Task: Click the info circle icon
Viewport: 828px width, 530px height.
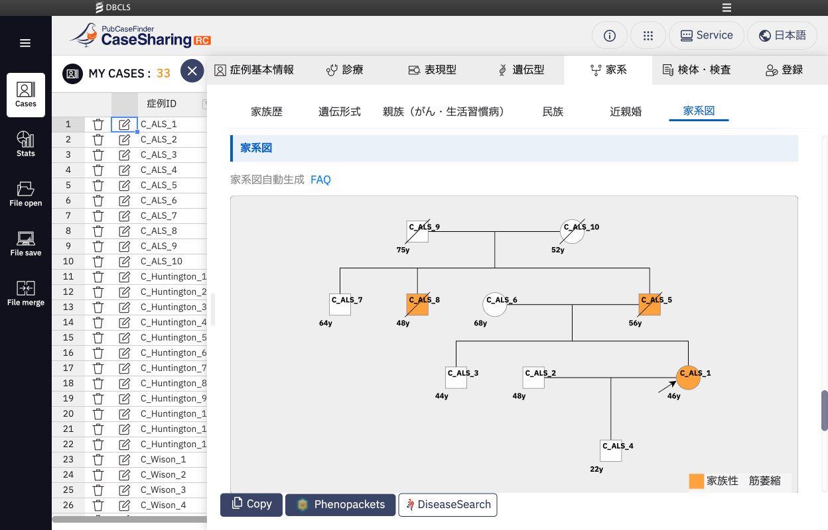Action: coord(609,36)
